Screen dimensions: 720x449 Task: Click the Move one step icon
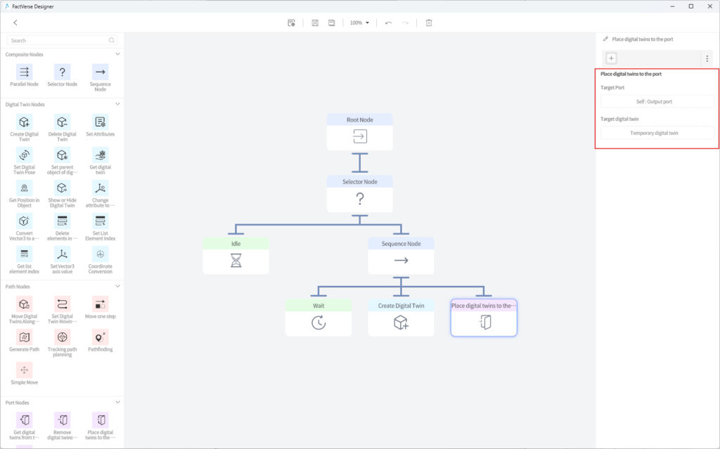tap(100, 304)
